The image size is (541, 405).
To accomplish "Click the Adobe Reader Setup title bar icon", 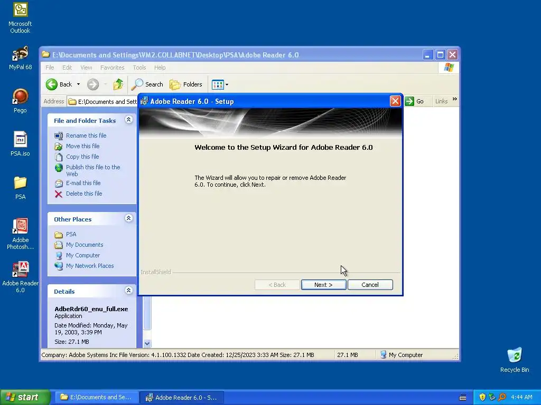I will pyautogui.click(x=144, y=101).
